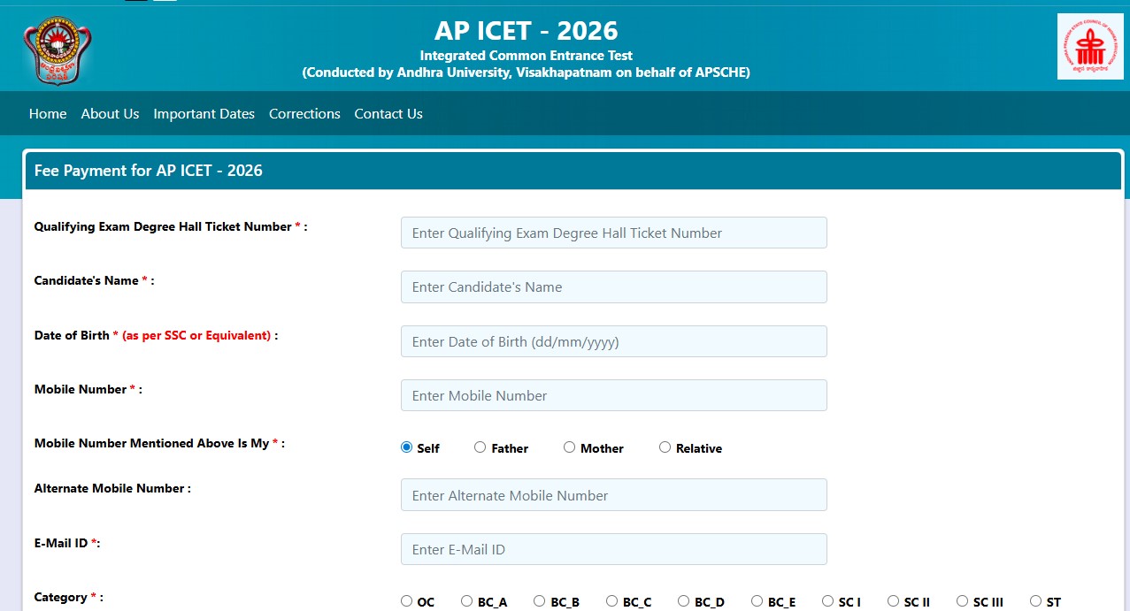
Task: Go to the Corrections section
Action: 304,113
